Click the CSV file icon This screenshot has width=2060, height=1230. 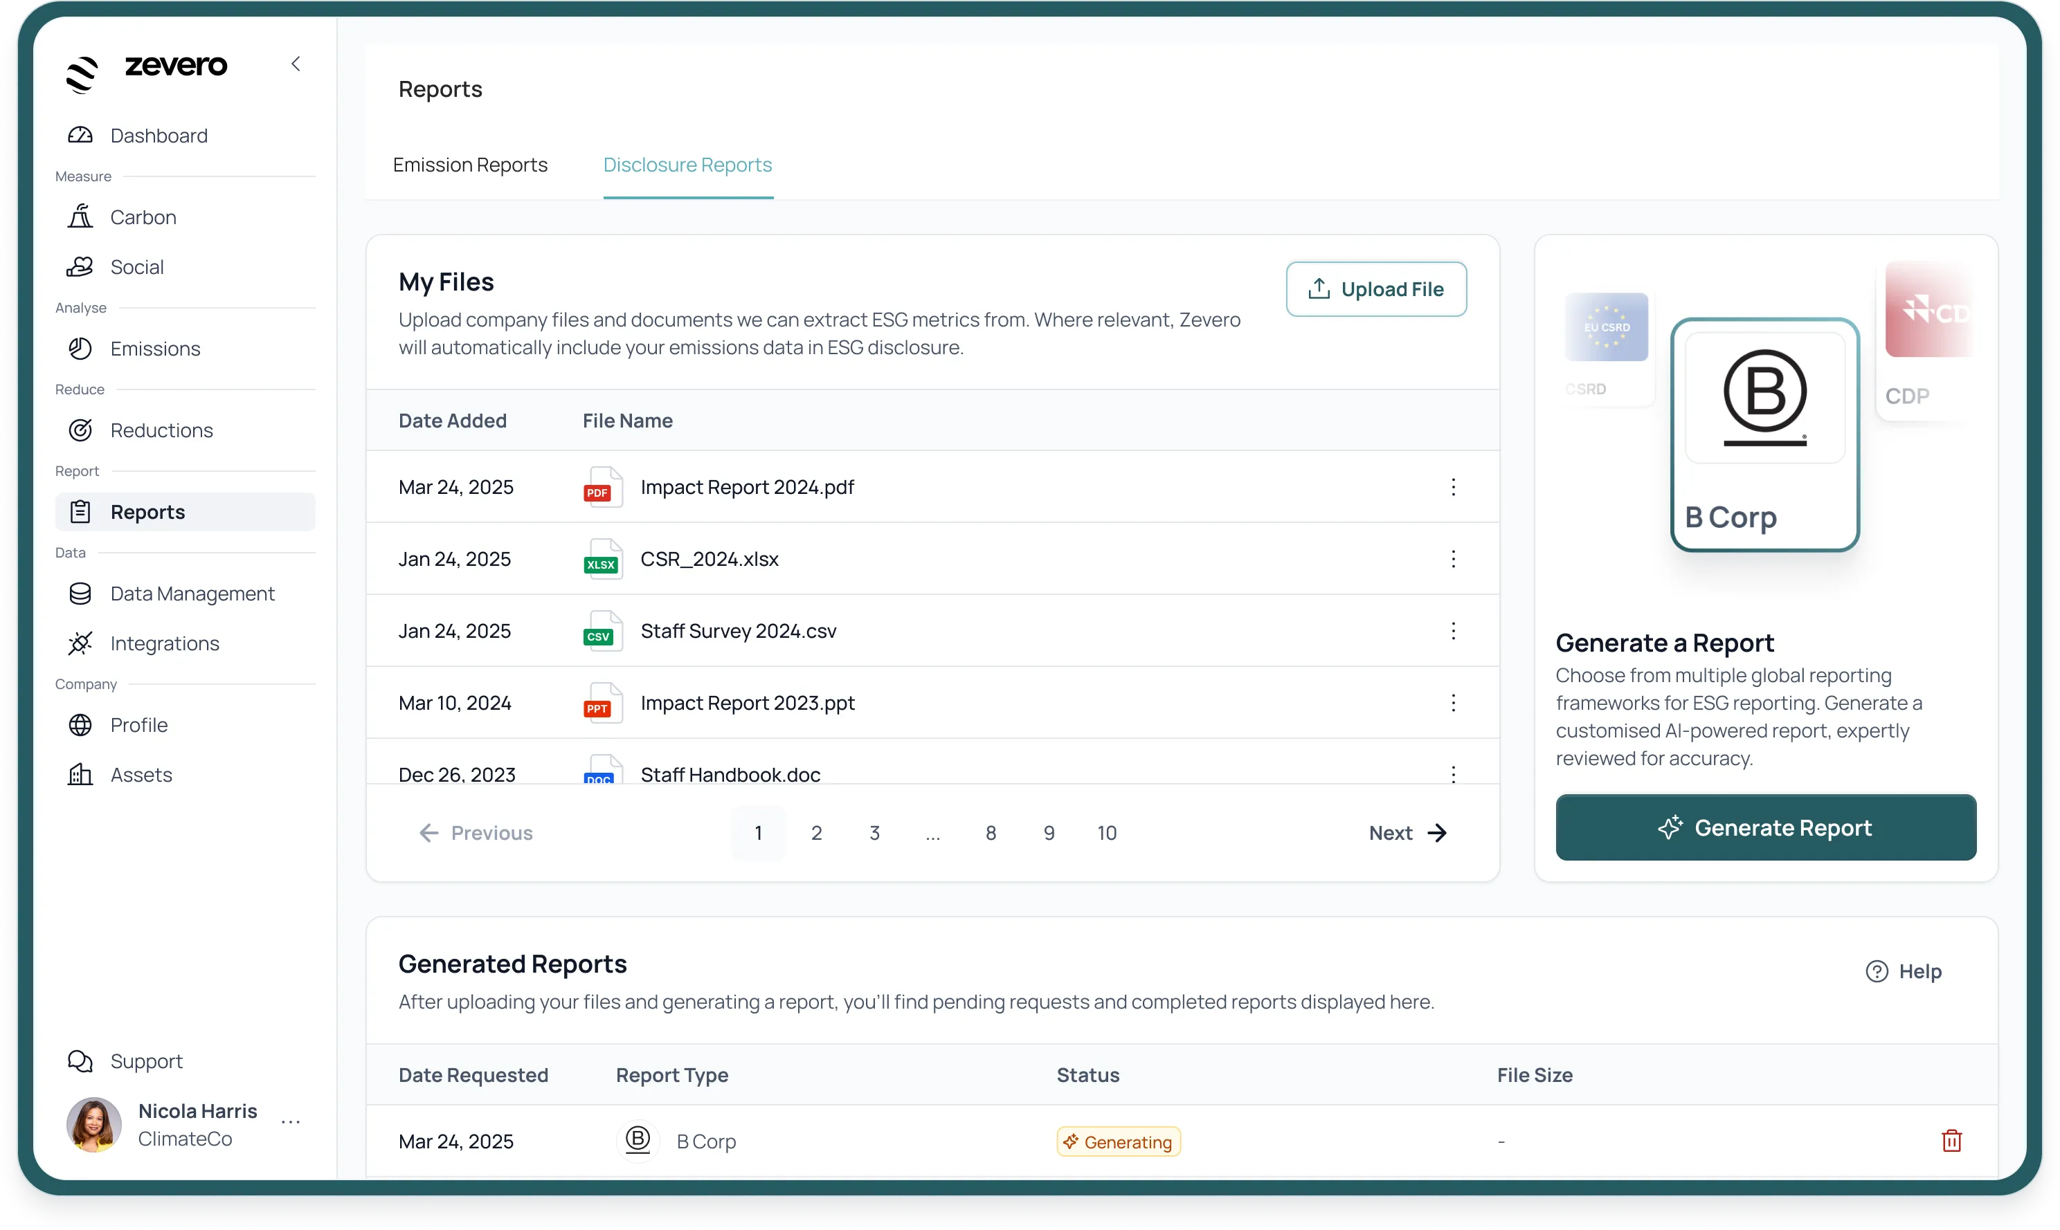602,631
